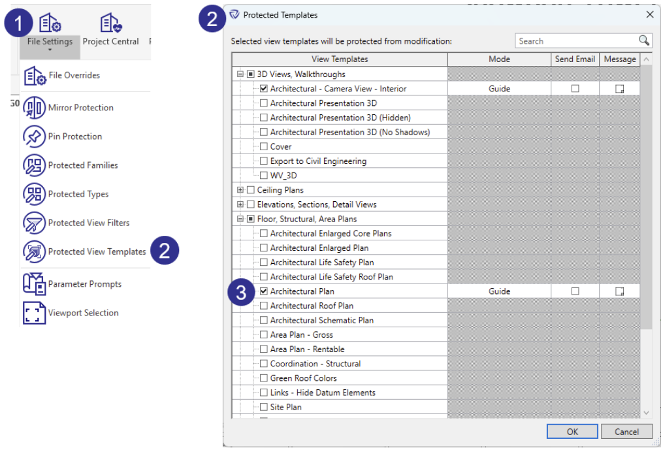Check the Cover view template
Image resolution: width=663 pixels, height=452 pixels.
(x=264, y=146)
